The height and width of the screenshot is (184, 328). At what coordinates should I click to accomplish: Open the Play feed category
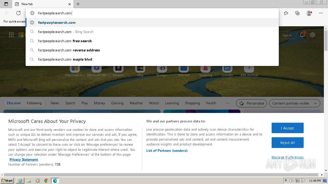[85, 103]
